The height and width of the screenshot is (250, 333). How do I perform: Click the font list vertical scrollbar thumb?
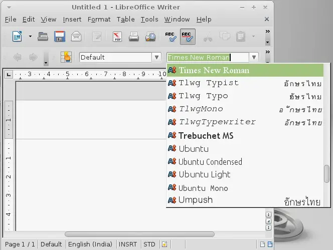pyautogui.click(x=326, y=174)
